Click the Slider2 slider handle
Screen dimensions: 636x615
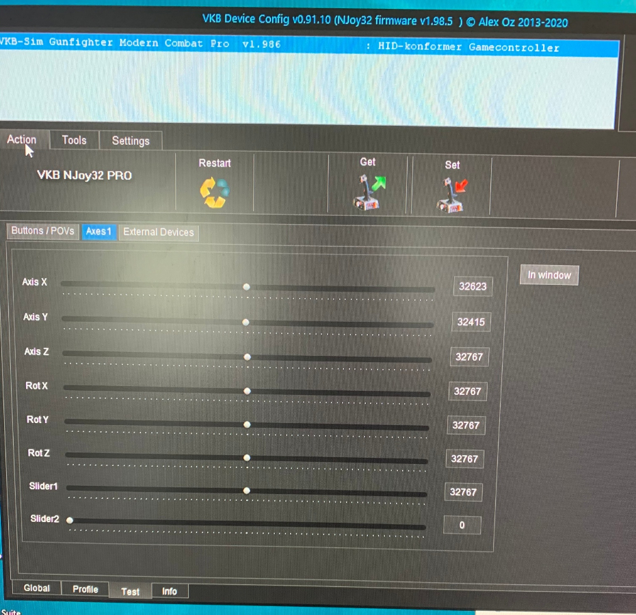coord(70,521)
